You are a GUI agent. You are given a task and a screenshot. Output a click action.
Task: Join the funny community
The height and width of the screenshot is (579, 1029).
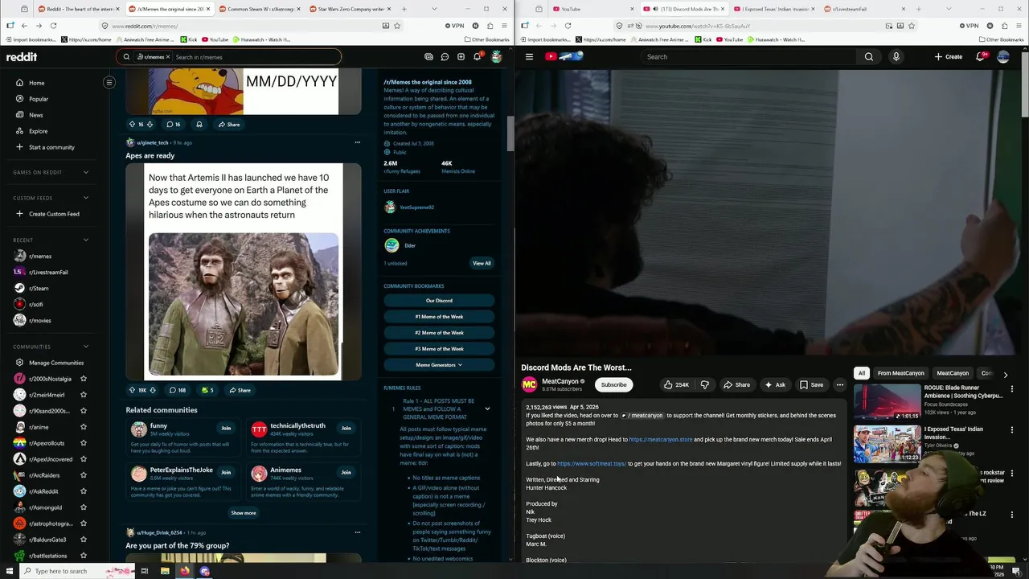pyautogui.click(x=226, y=429)
